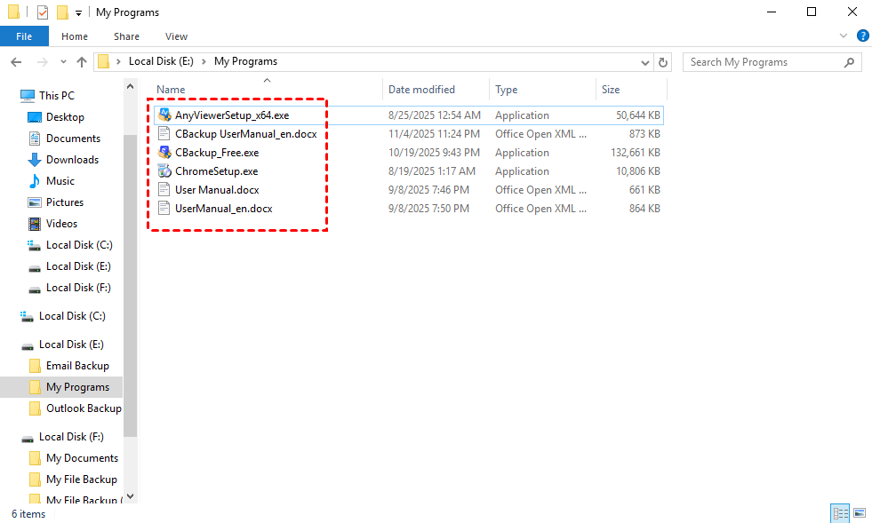Switch to the View tab
This screenshot has width=872, height=523.
176,36
